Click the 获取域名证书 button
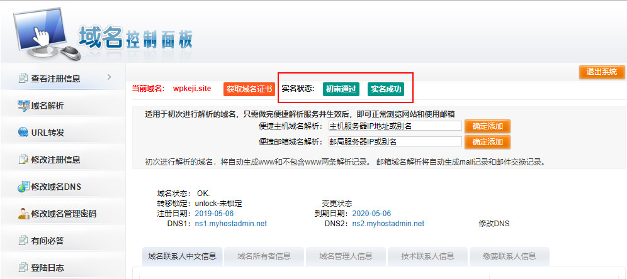This screenshot has height=279, width=627. 249,89
